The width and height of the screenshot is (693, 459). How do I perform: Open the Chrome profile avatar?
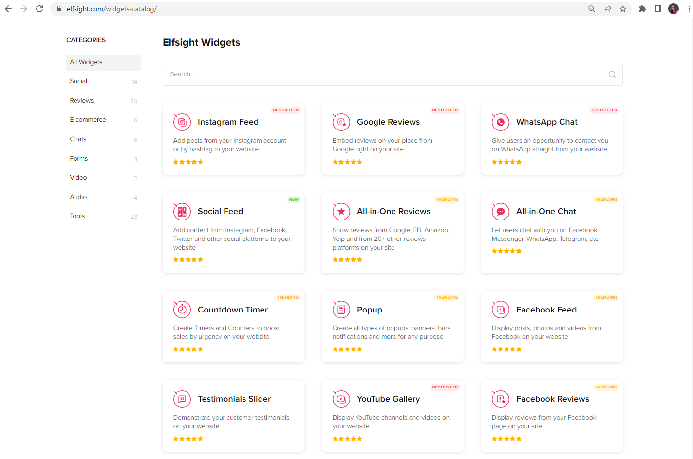click(x=674, y=9)
